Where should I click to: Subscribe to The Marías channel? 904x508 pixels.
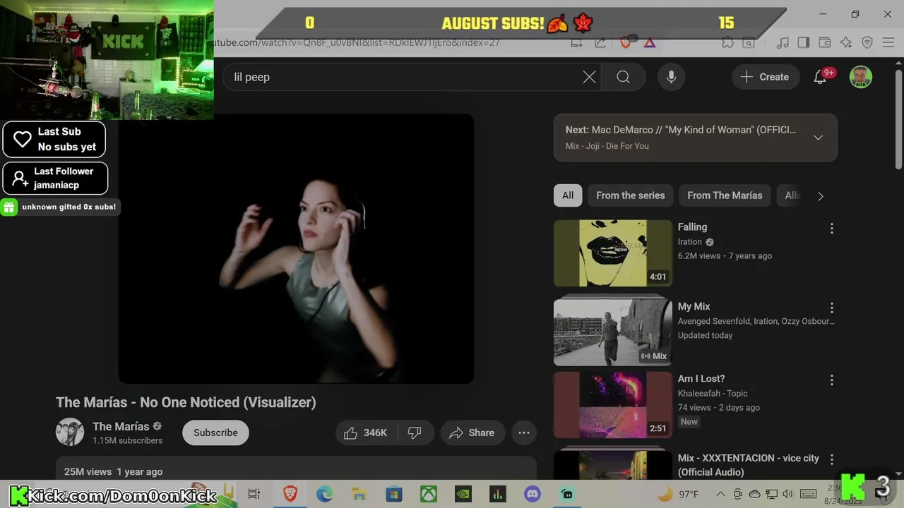[215, 433]
